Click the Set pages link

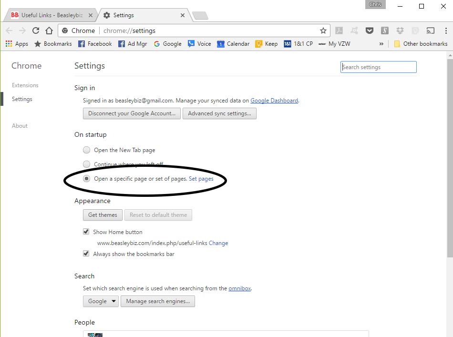tap(201, 178)
